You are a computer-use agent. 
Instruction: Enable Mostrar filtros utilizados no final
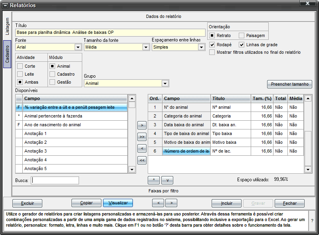212,52
